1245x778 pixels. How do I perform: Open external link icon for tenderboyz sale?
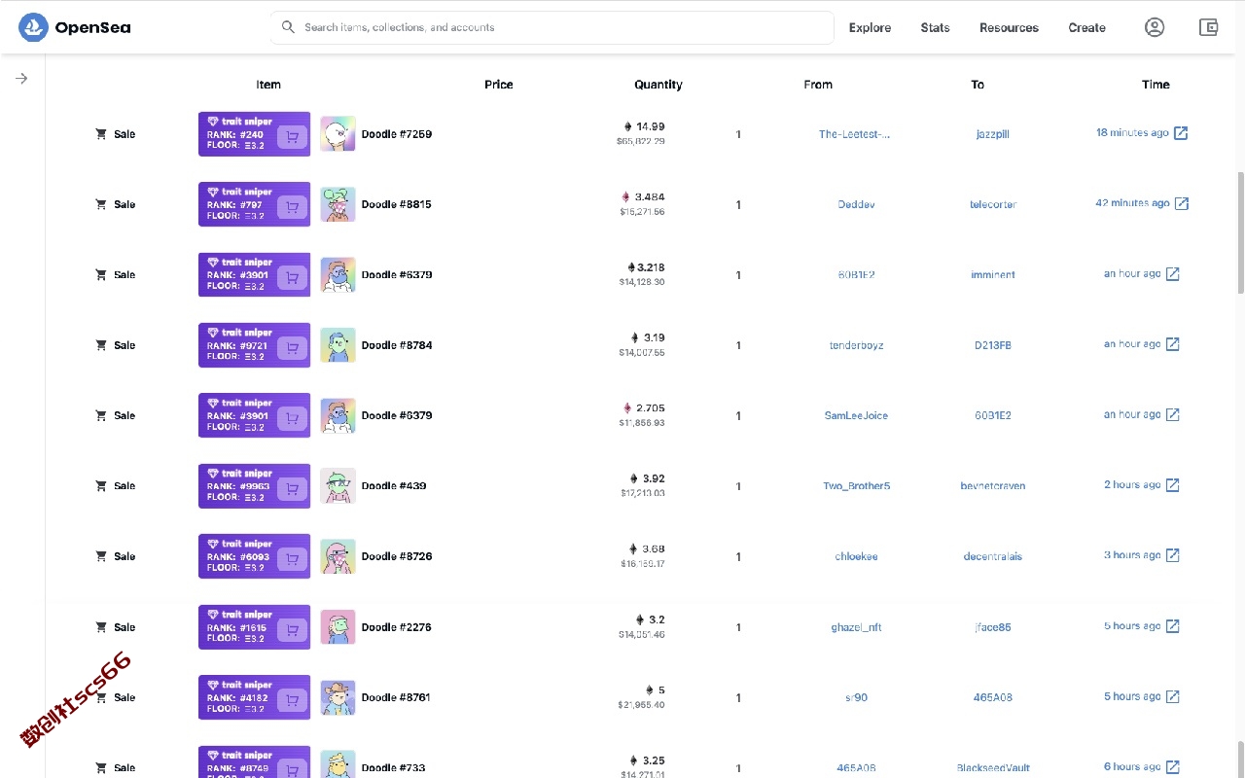click(1173, 344)
